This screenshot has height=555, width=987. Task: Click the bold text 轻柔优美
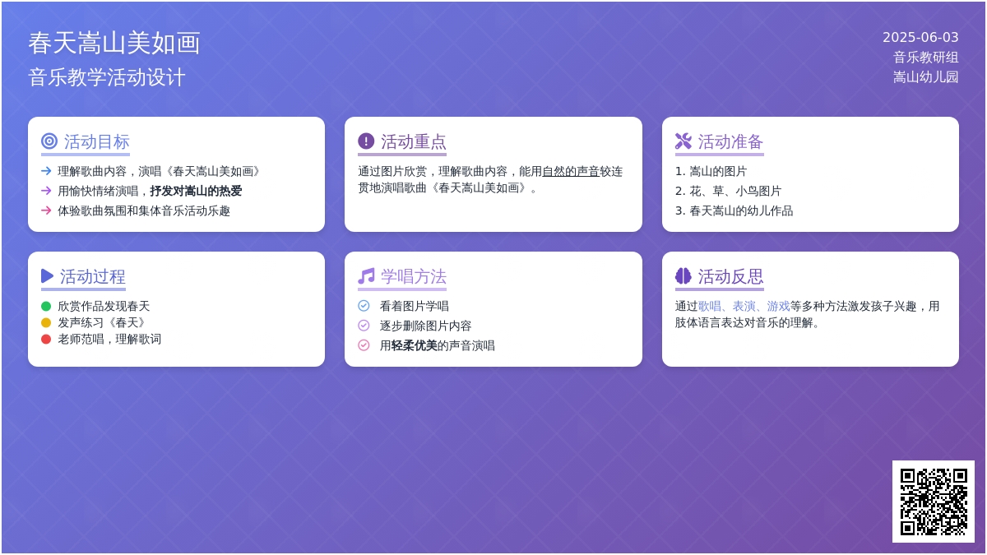tap(415, 345)
